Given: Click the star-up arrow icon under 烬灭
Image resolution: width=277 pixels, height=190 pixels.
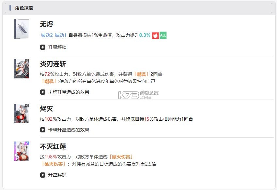Looking at the screenshot, I should coord(42,130).
